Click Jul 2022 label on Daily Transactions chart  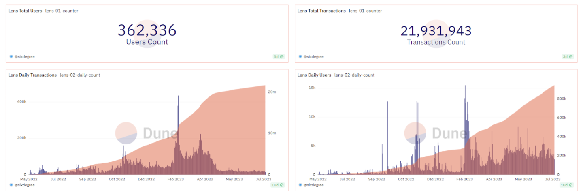click(58, 179)
